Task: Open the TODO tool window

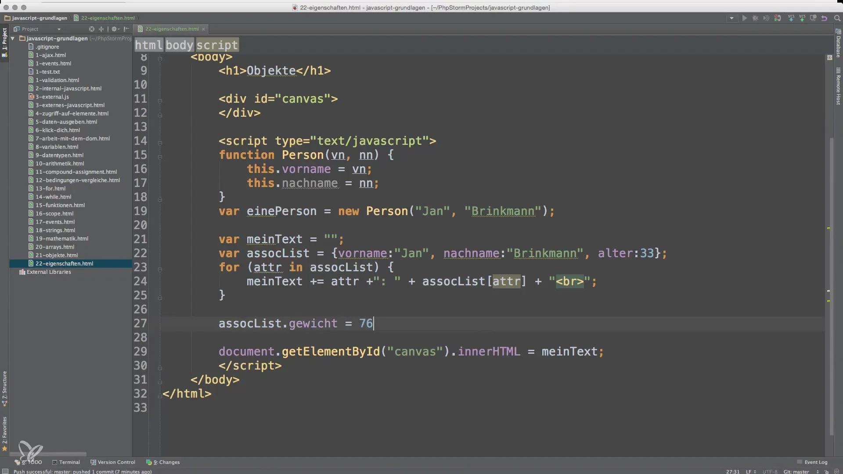Action: 29,462
